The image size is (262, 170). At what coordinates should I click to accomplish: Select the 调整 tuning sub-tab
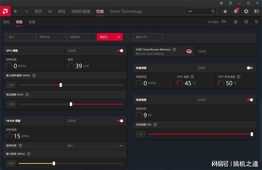pos(19,22)
